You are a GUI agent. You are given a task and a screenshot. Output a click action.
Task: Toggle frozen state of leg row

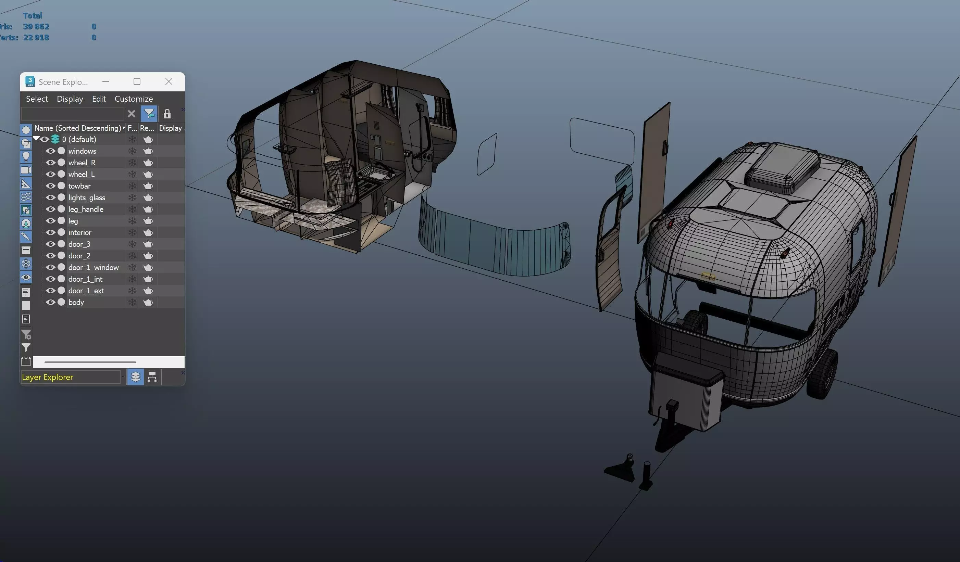(x=132, y=221)
